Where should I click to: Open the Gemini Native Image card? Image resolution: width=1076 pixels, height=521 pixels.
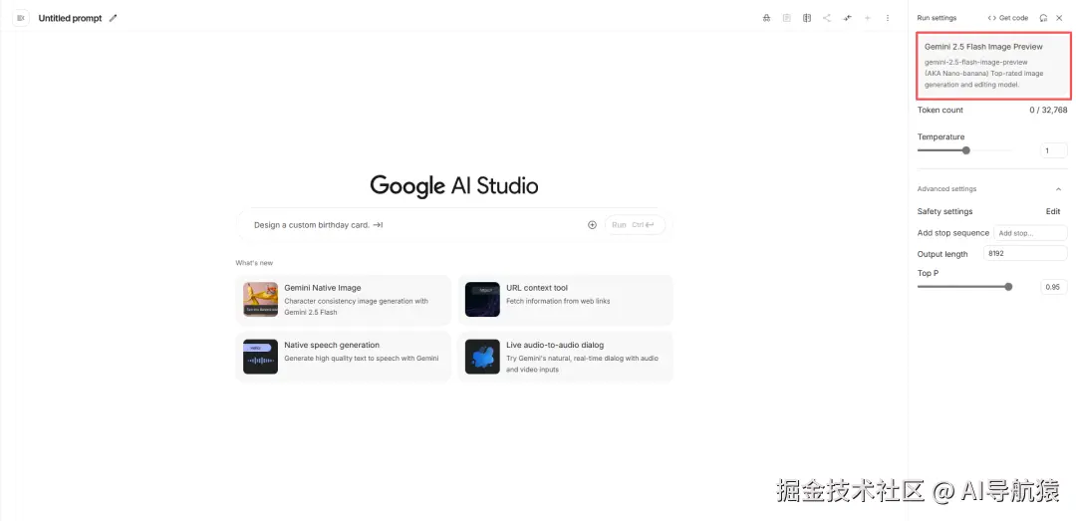pyautogui.click(x=343, y=300)
